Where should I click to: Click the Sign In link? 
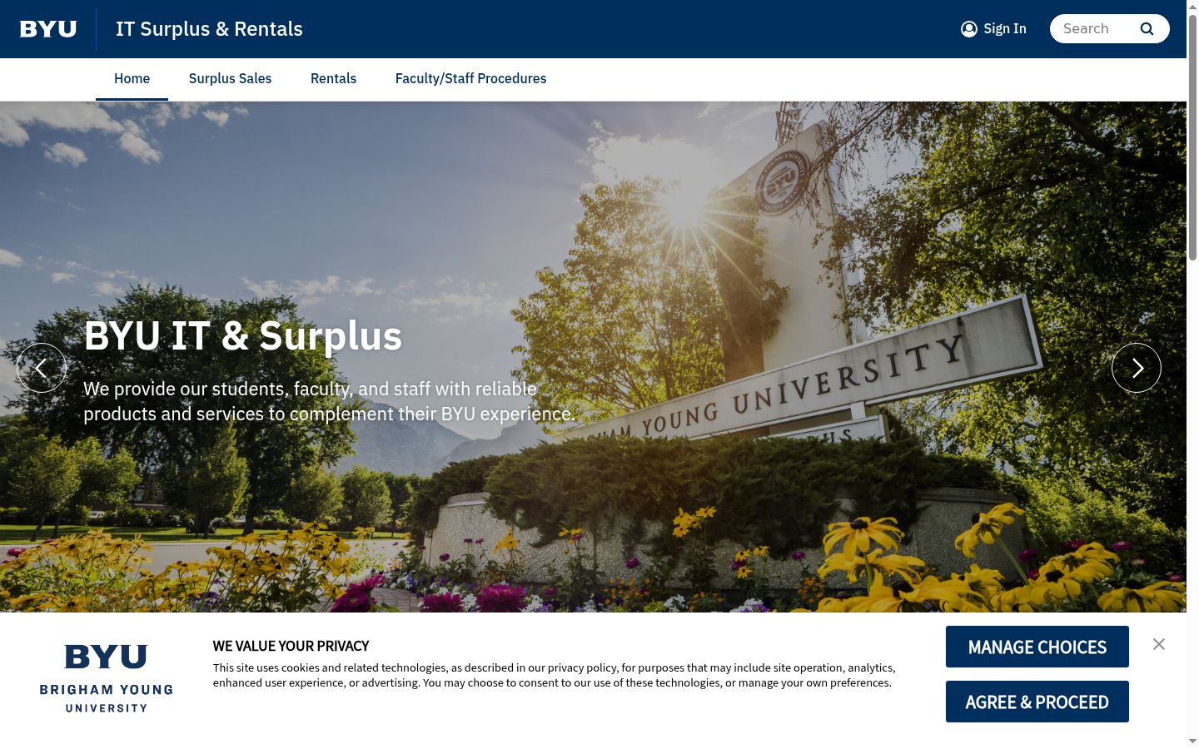(1004, 29)
